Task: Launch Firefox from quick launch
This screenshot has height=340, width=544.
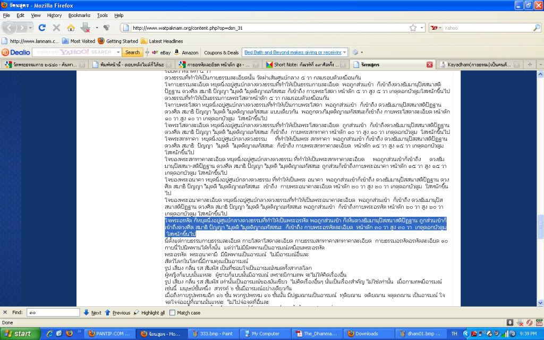Action: pos(69,334)
